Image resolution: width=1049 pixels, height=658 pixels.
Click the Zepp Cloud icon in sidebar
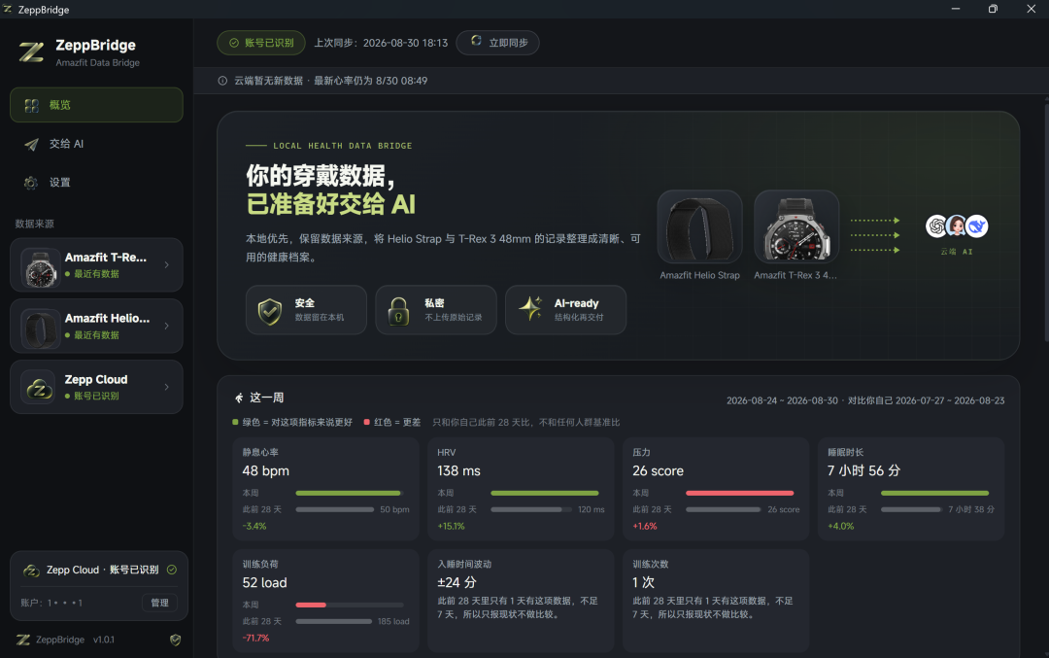[38, 388]
